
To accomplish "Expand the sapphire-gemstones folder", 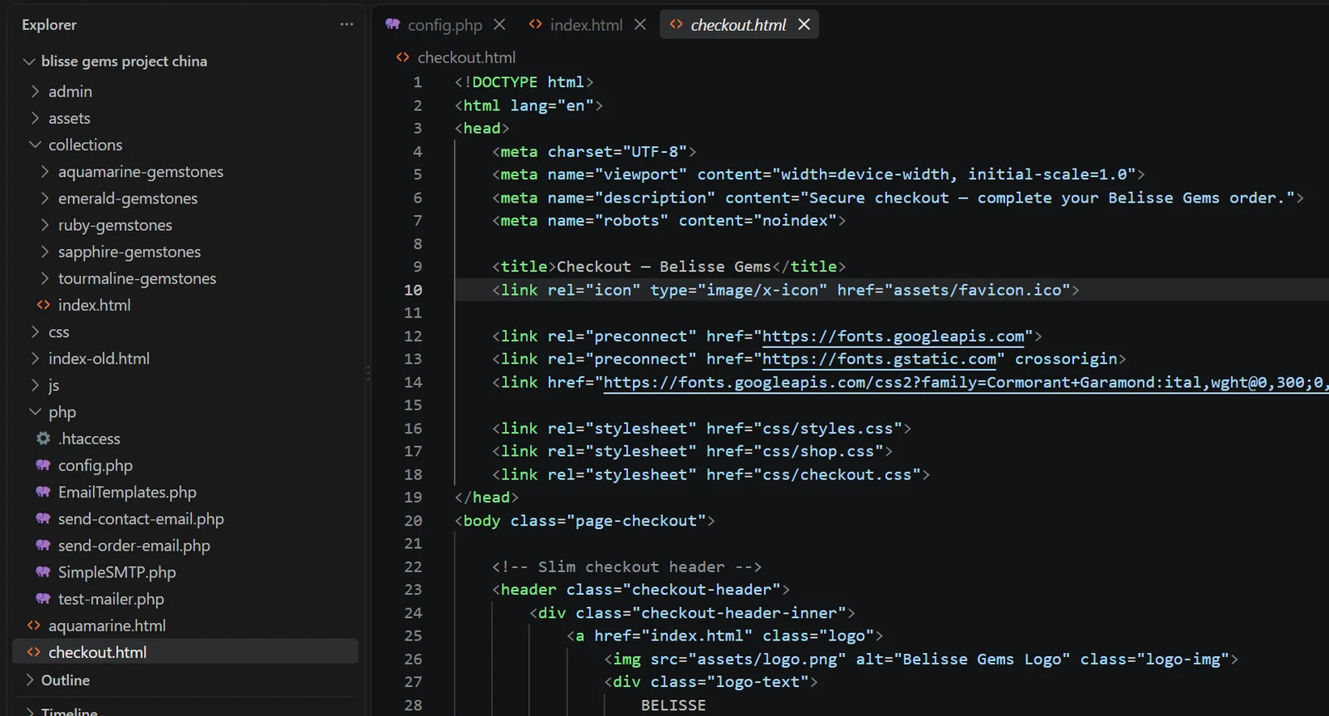I will (x=45, y=252).
